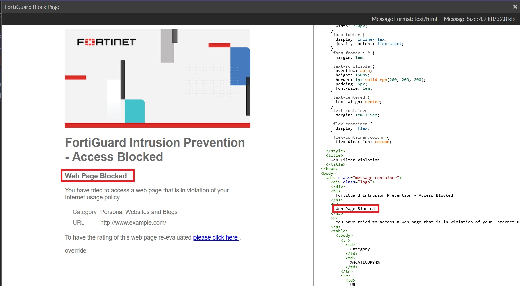520x286 pixels.
Task: Select the 'FortiGuard Intrusion Prevention - Access Blocked' heading
Action: tap(155, 150)
